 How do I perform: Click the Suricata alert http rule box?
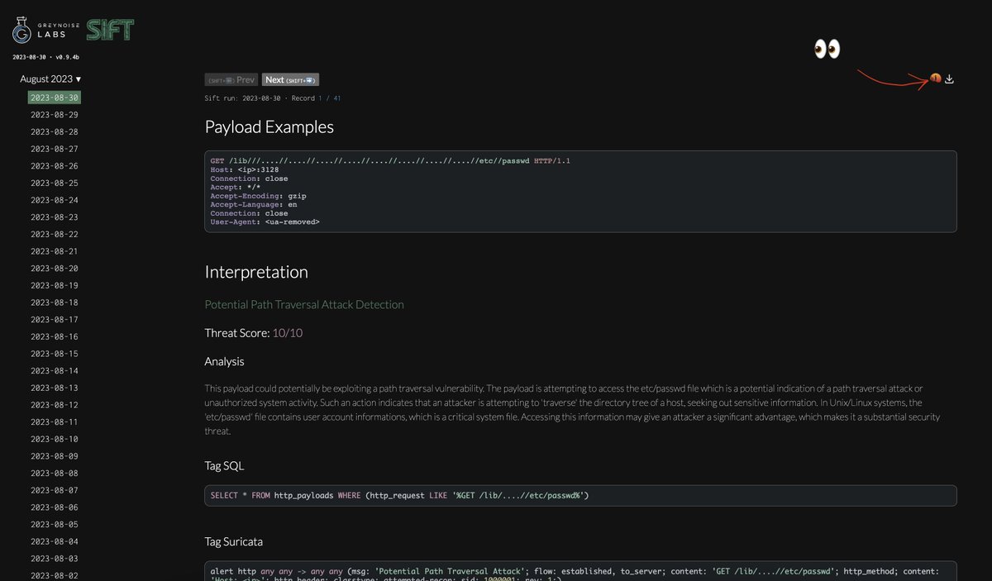click(580, 572)
